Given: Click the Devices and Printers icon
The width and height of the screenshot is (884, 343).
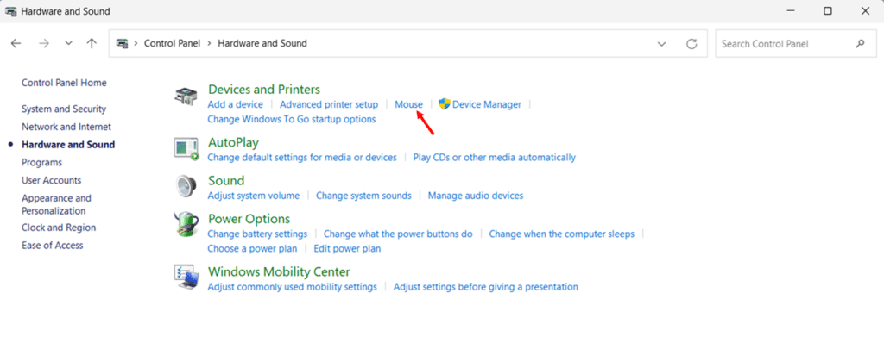Looking at the screenshot, I should pos(186,97).
